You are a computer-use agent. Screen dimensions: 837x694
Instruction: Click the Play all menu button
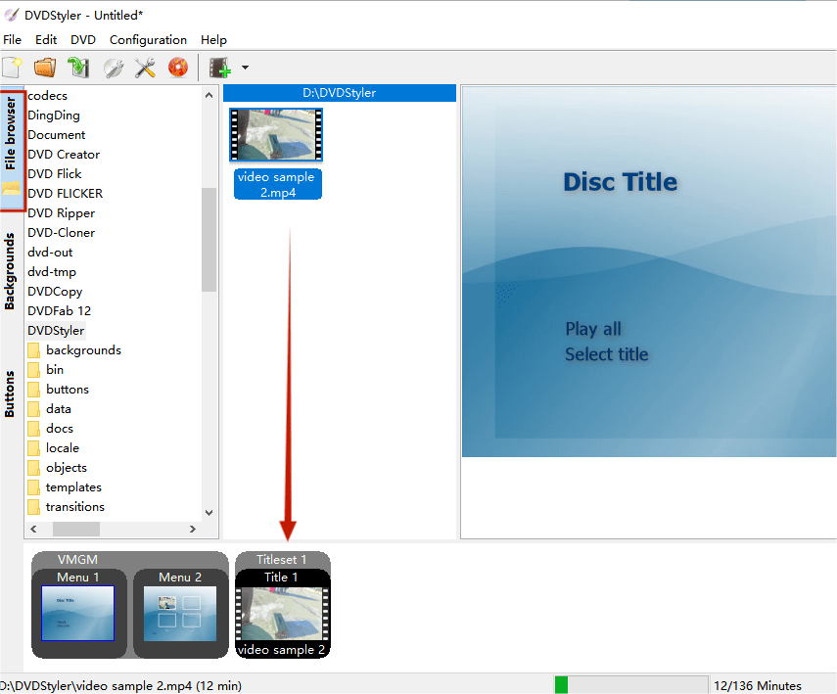593,329
